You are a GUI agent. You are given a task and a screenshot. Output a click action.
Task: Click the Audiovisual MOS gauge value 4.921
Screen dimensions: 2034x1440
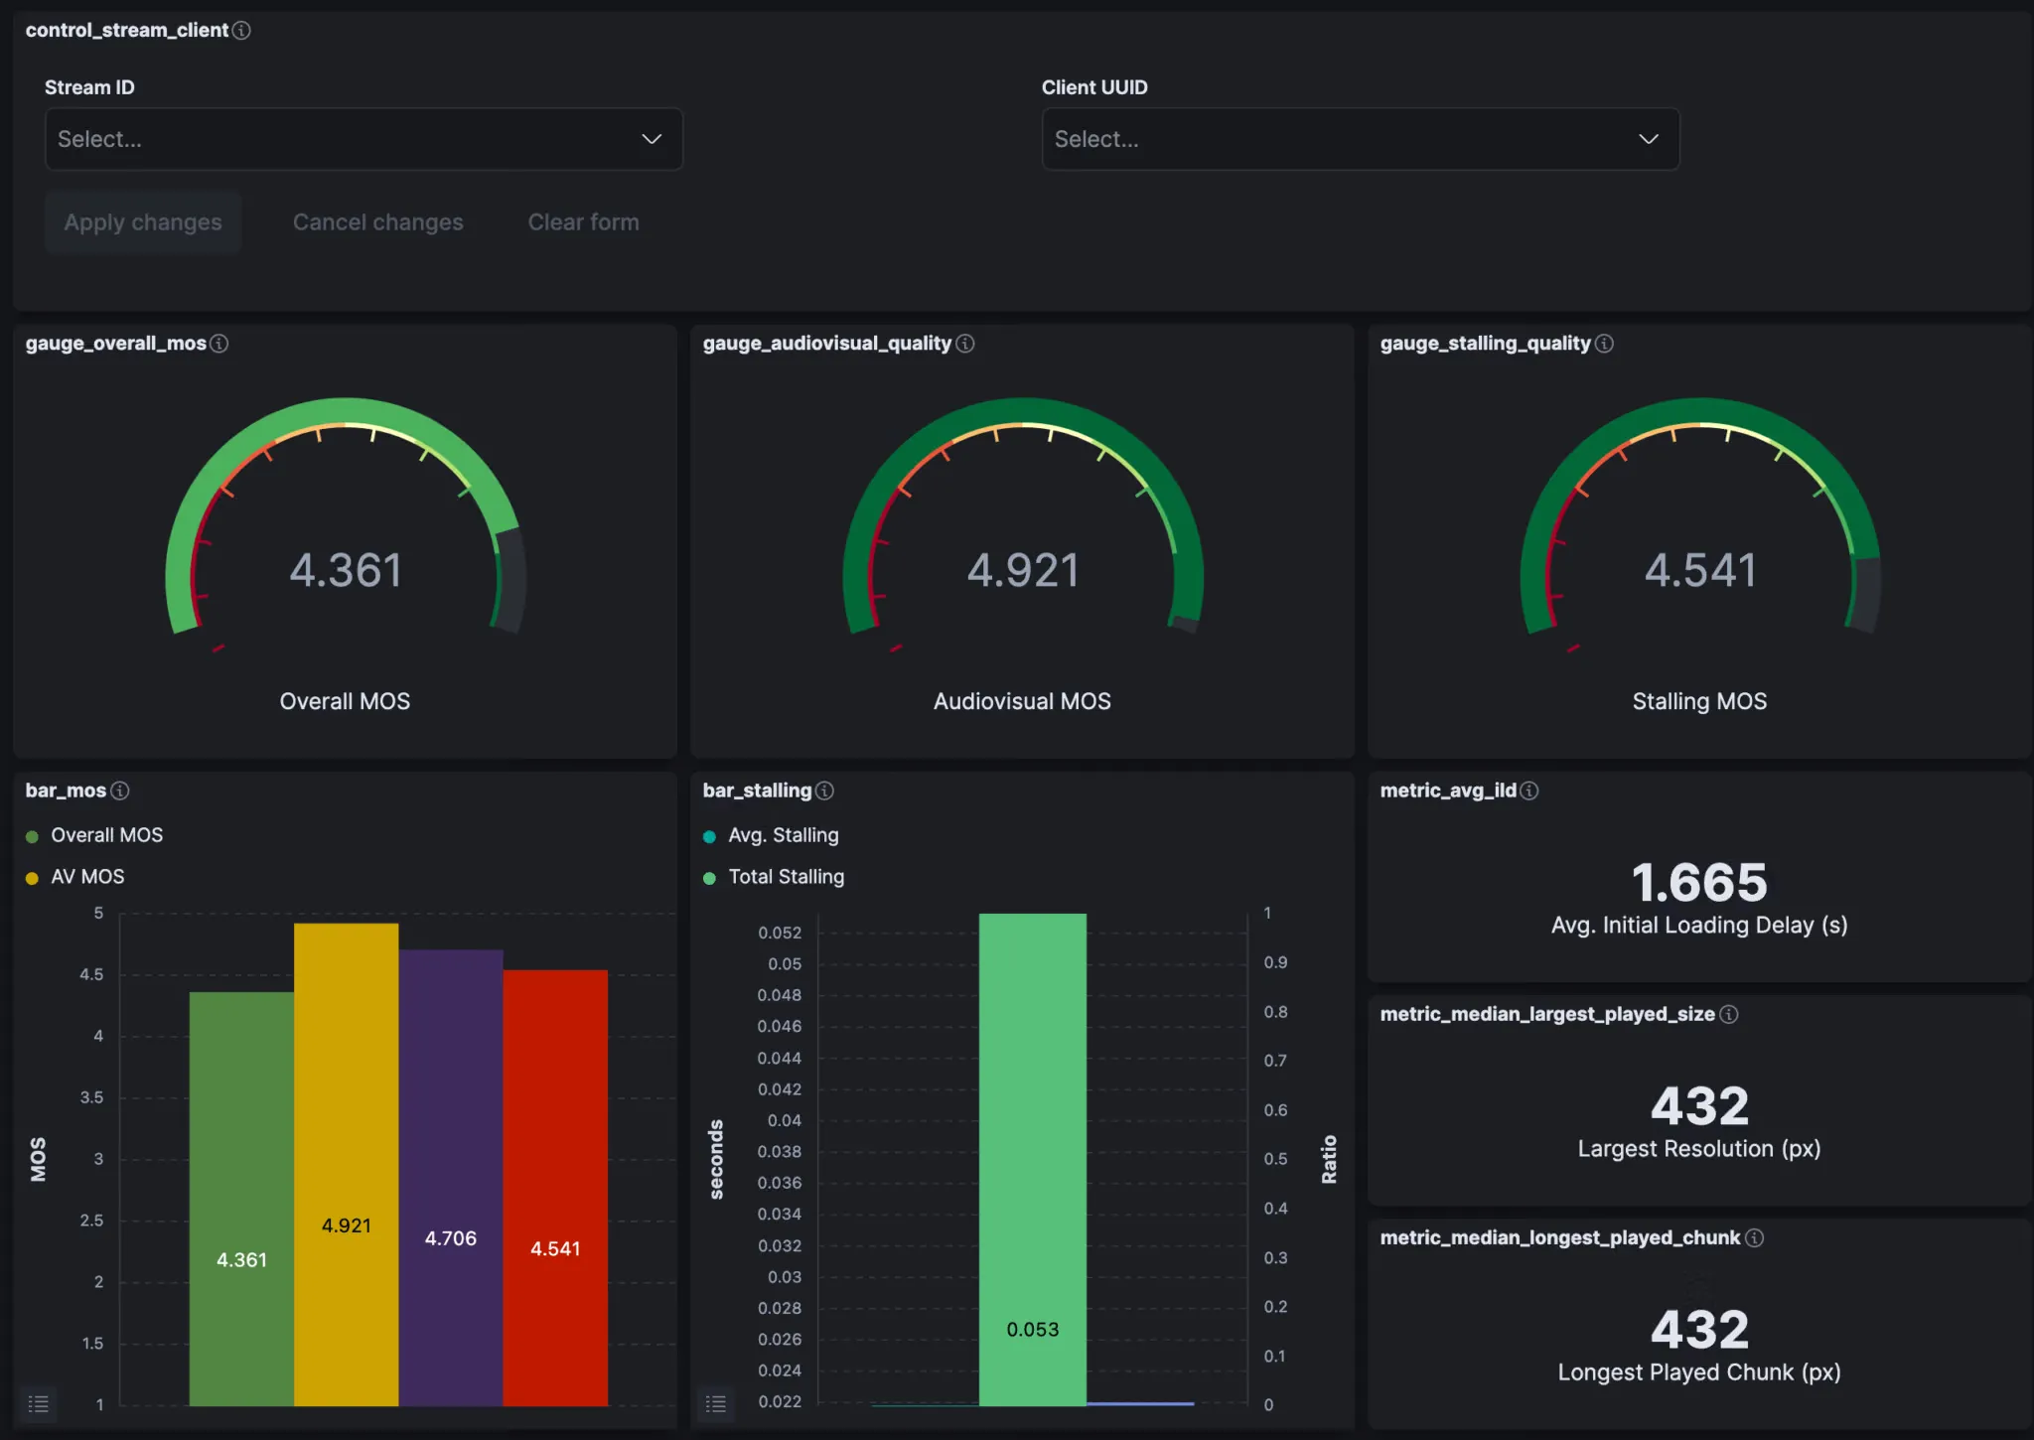(x=1023, y=571)
